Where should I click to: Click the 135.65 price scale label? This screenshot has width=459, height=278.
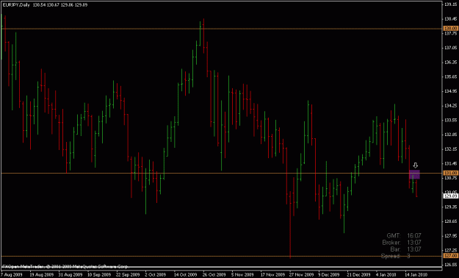point(451,76)
